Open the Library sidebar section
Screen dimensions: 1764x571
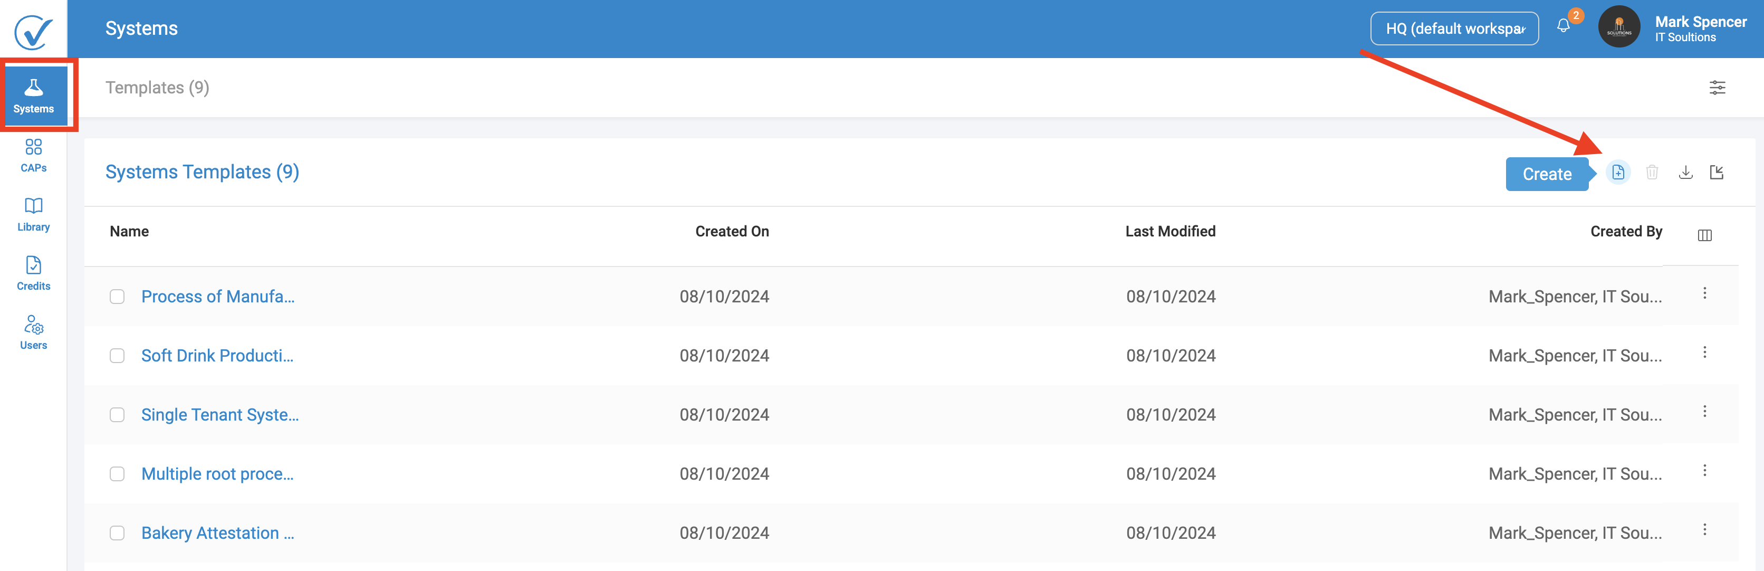tap(34, 214)
